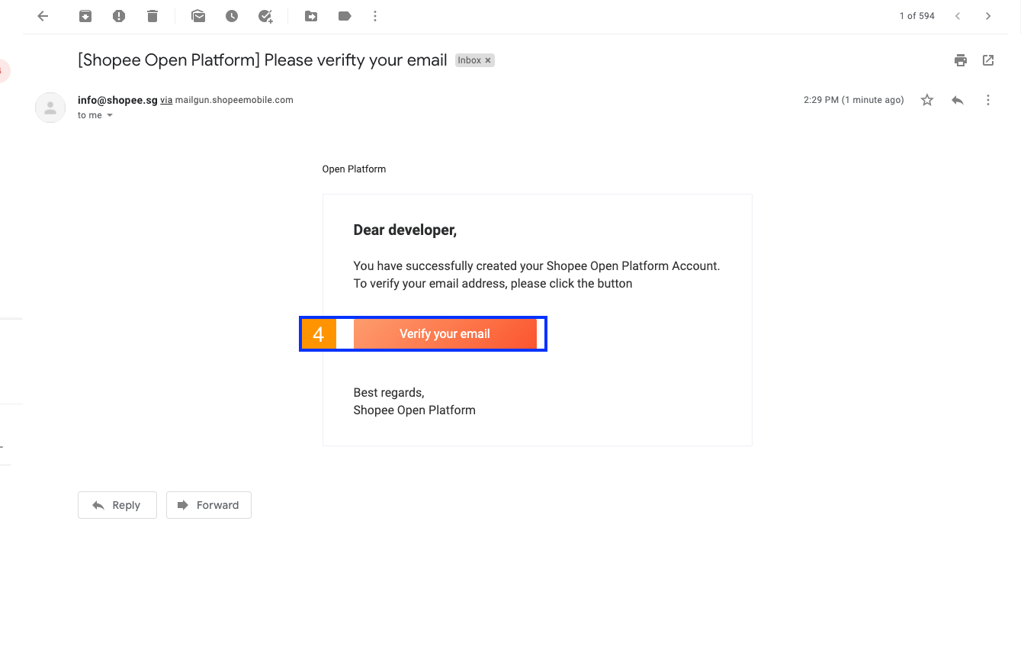Open the Move to folder icon

click(311, 16)
